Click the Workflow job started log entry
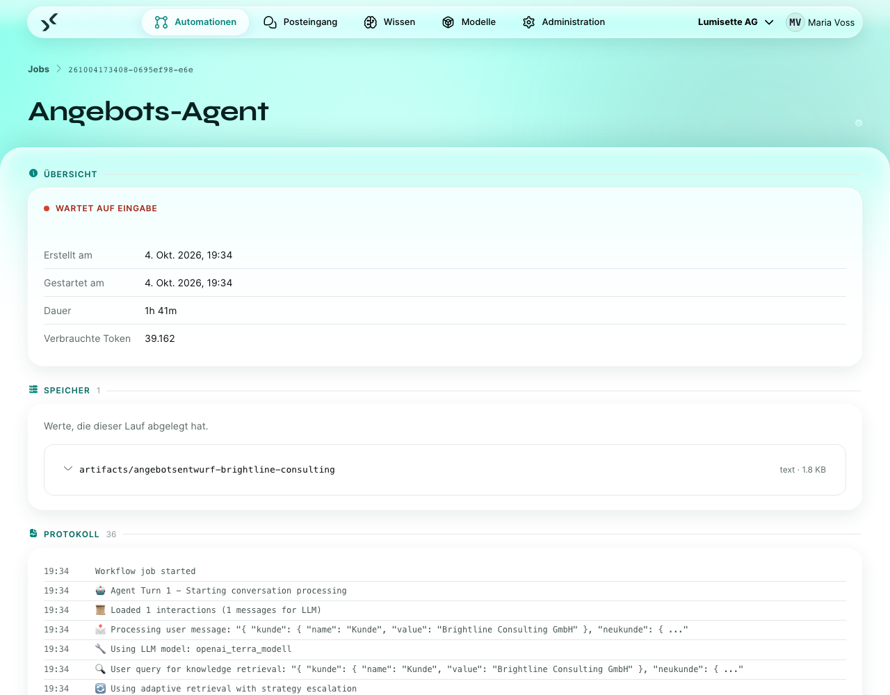The image size is (890, 695). (x=445, y=571)
